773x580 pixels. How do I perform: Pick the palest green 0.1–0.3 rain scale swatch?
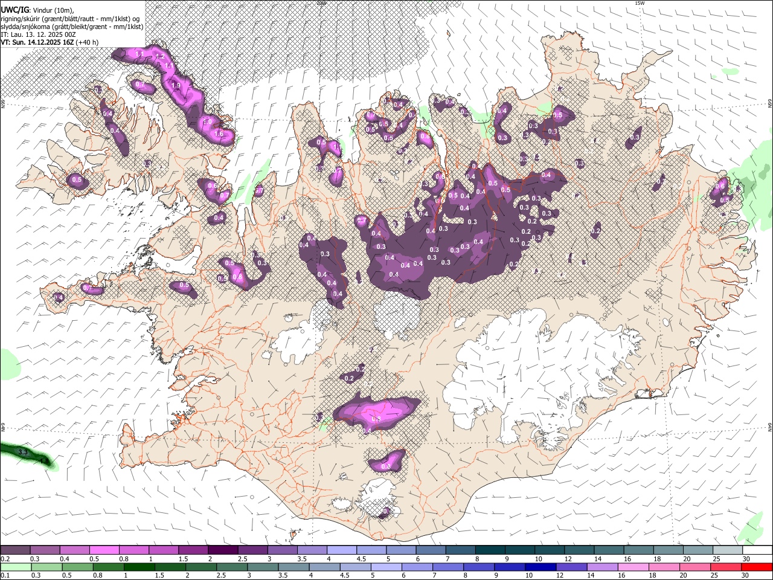pyautogui.click(x=16, y=567)
